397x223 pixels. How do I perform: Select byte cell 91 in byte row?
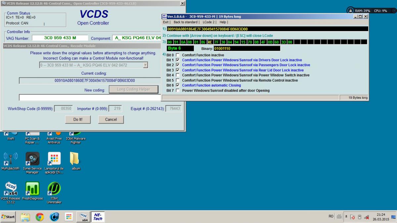pos(176,42)
